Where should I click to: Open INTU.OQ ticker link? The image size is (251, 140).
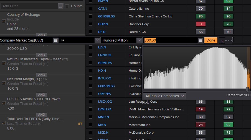tap(105, 78)
